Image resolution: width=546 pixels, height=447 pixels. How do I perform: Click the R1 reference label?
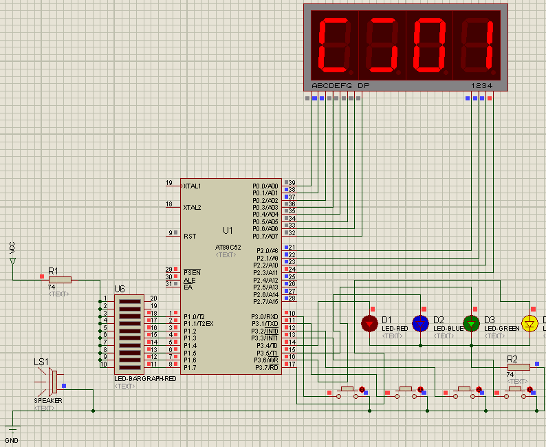[x=53, y=271]
